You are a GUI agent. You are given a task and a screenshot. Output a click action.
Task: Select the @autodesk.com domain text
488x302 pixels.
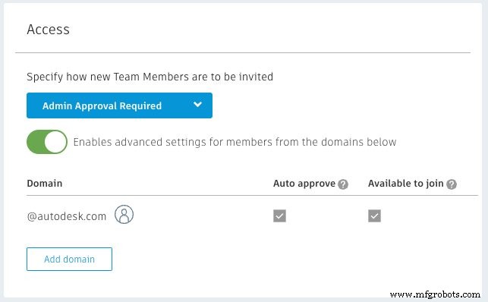coord(67,216)
